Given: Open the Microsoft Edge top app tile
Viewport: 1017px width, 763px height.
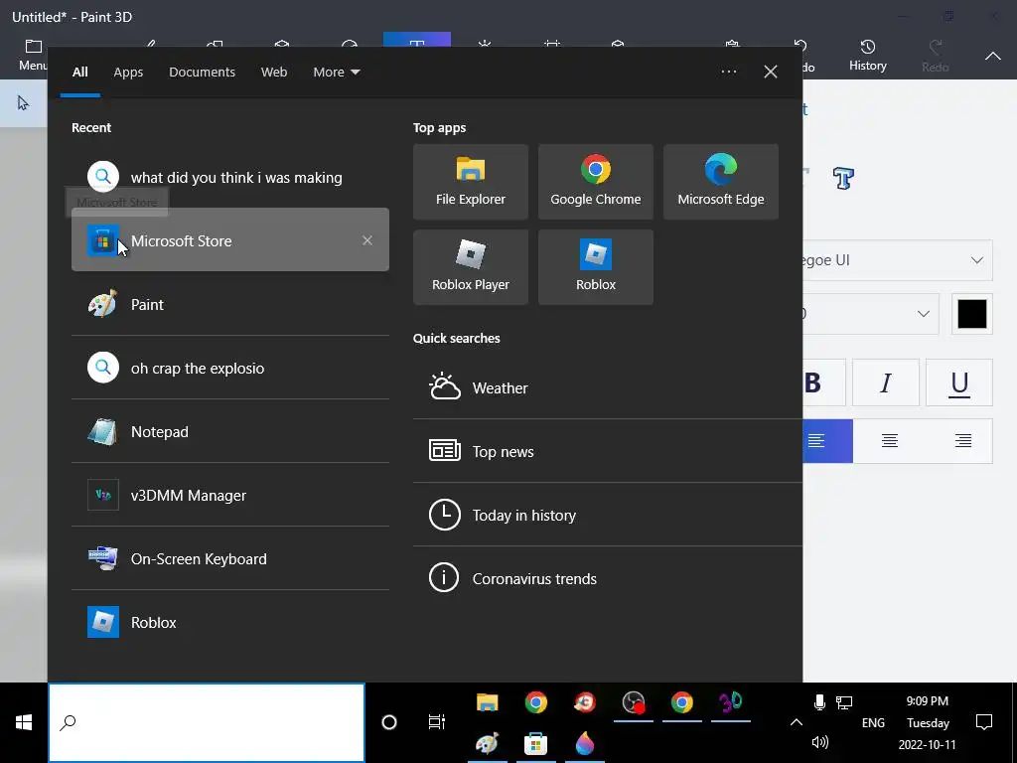Looking at the screenshot, I should [x=721, y=182].
